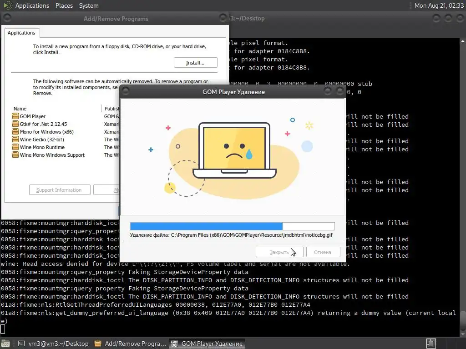Select GOM Player row text in program list
The width and height of the screenshot is (466, 349).
pos(33,116)
